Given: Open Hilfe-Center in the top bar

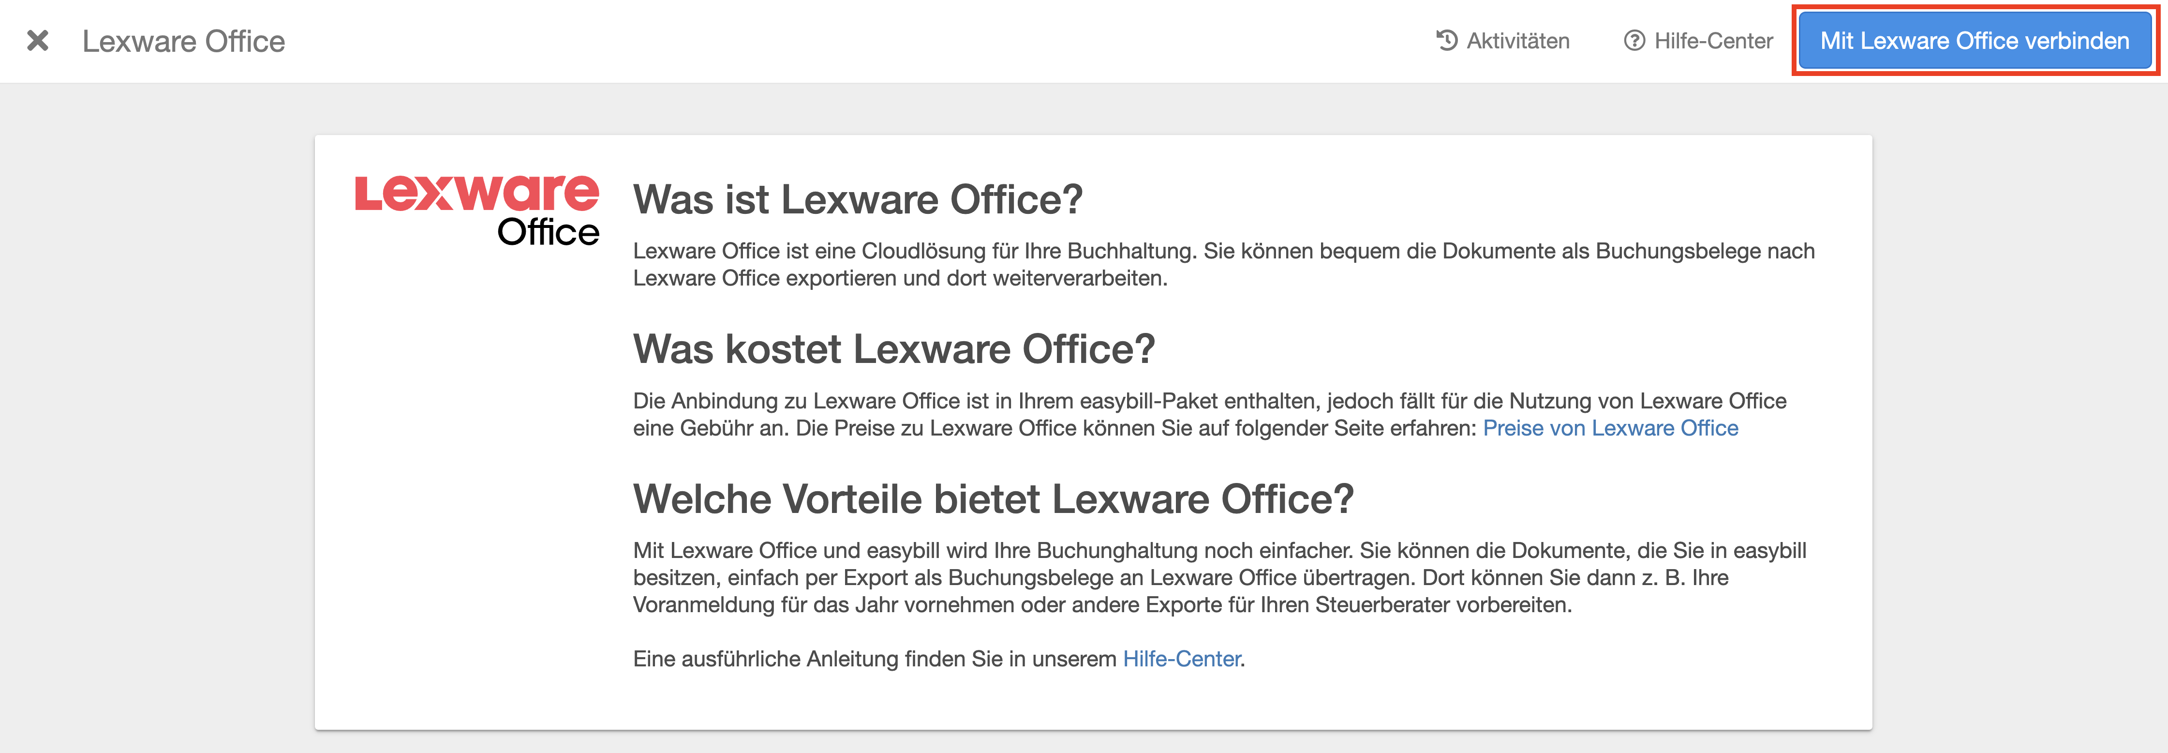Looking at the screenshot, I should 1713,41.
